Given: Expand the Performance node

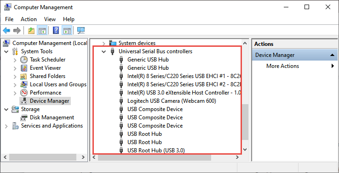Looking at the screenshot, I should [x=15, y=93].
